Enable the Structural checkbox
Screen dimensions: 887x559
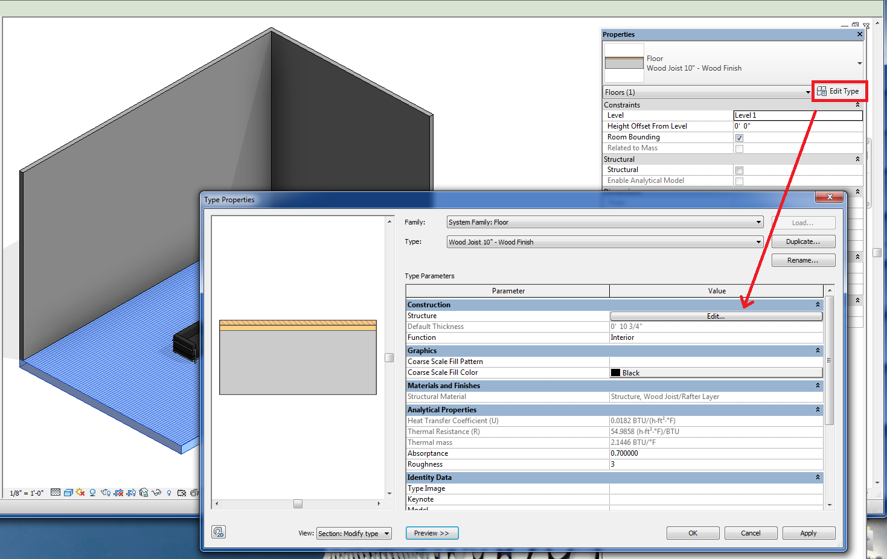pos(739,170)
